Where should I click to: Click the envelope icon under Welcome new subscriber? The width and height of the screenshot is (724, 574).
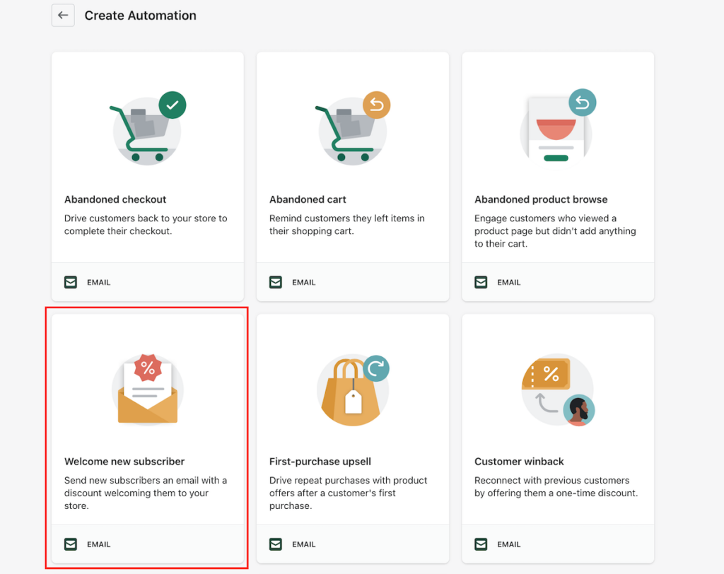click(71, 544)
